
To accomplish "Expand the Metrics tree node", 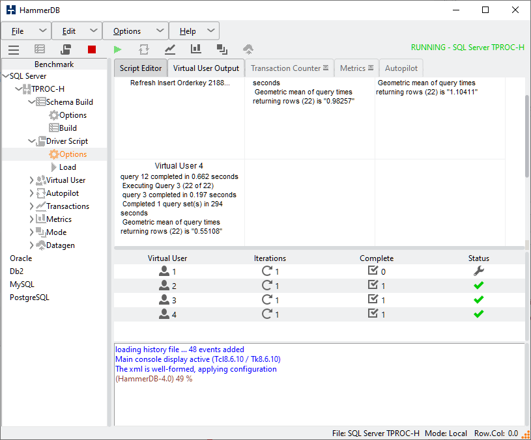I will tap(31, 219).
